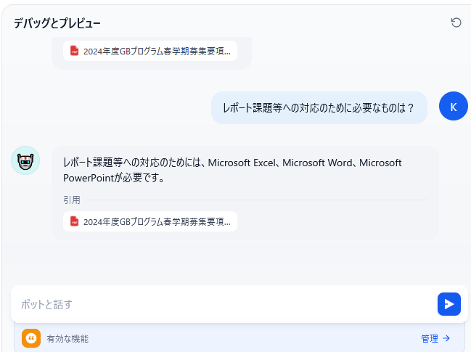471x352 pixels.
Task: Open lower 2024年度GBプログラム春学期募集要項 citation under 引用
Action: coord(150,221)
